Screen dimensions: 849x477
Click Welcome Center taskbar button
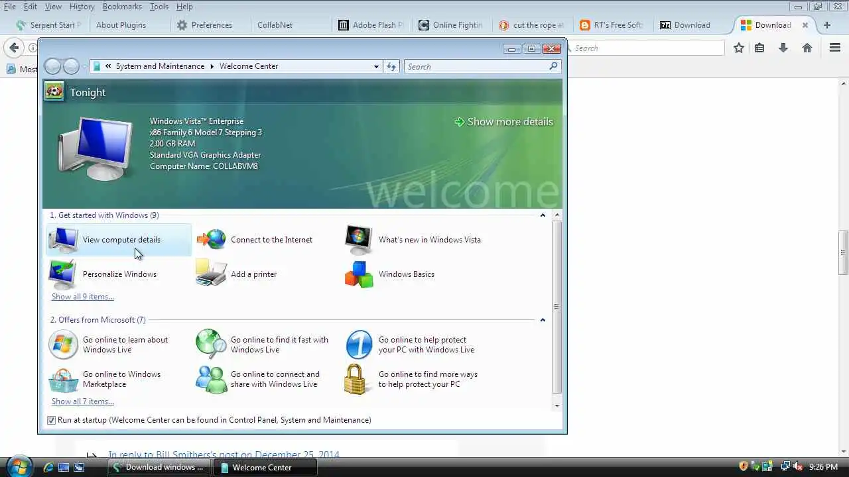265,467
